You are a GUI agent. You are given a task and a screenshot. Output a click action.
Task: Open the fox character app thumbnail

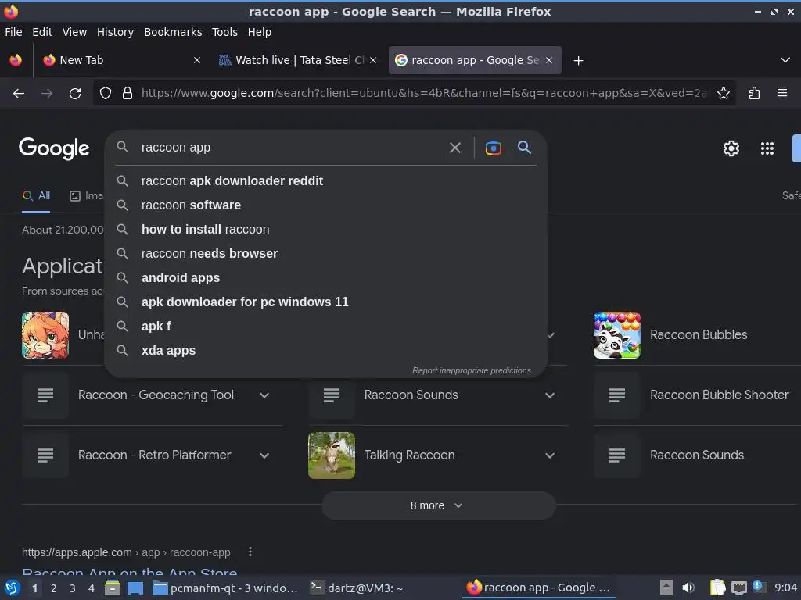[45, 335]
